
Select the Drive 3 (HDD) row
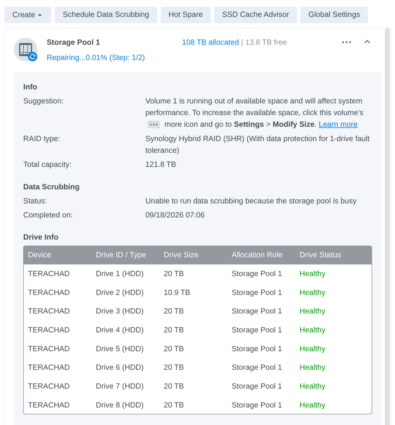pos(198,311)
